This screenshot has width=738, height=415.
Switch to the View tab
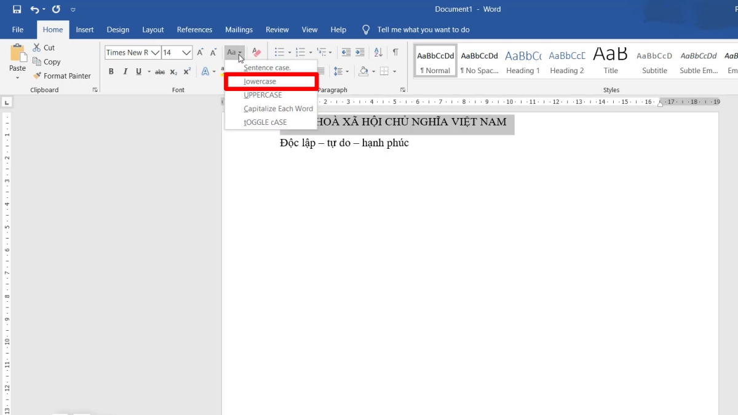click(x=310, y=30)
